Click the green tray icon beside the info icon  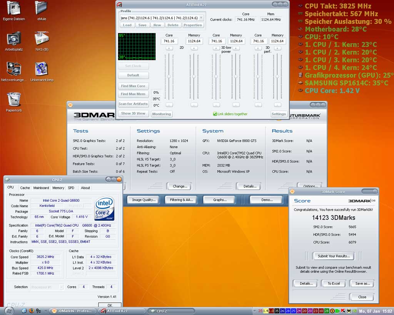pyautogui.click(x=337, y=311)
